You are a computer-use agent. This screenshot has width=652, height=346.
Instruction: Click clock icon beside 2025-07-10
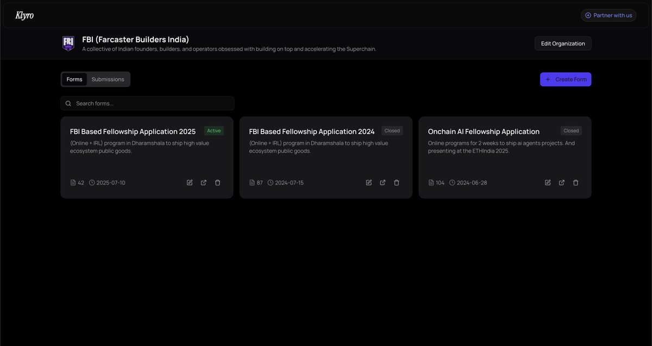92,183
